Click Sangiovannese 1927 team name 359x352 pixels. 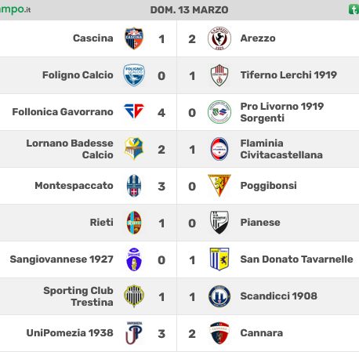[62, 259]
